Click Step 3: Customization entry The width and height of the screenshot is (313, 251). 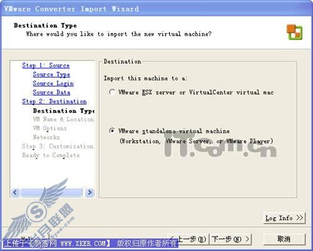tap(58, 146)
